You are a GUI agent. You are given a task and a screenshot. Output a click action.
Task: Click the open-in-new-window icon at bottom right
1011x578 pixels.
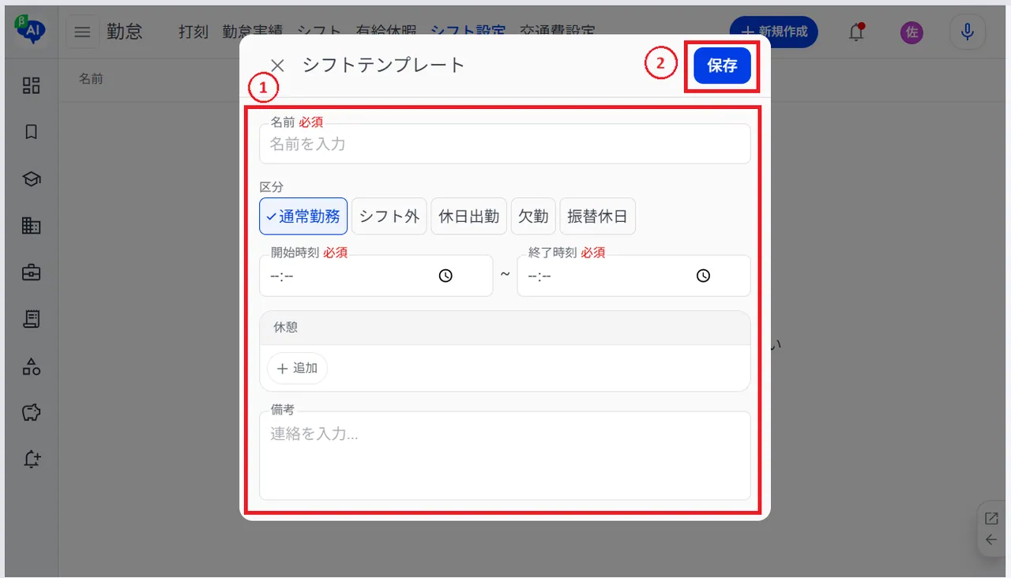[991, 519]
